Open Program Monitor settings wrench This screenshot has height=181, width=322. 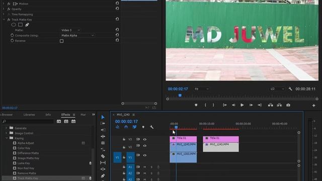click(x=290, y=89)
